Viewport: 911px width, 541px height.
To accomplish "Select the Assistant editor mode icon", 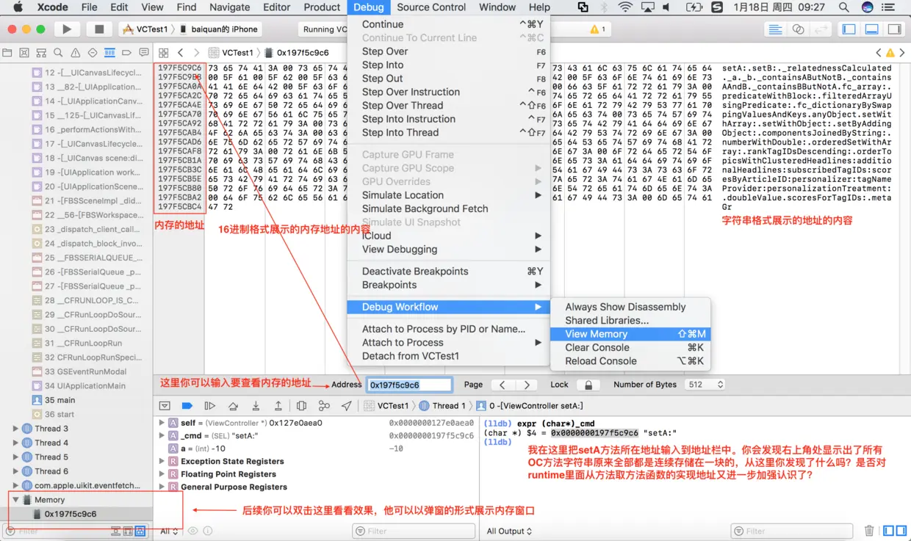I will 798,29.
